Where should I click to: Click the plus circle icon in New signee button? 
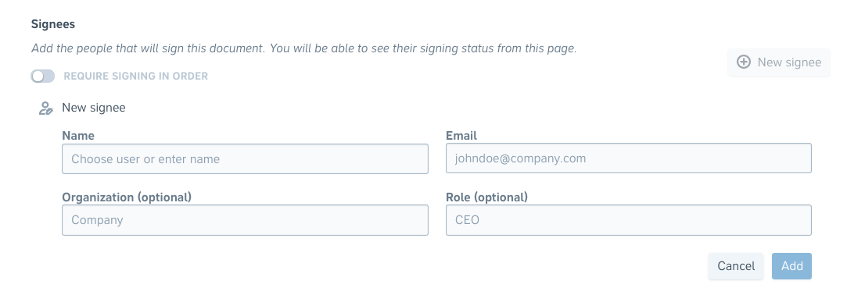(x=744, y=62)
